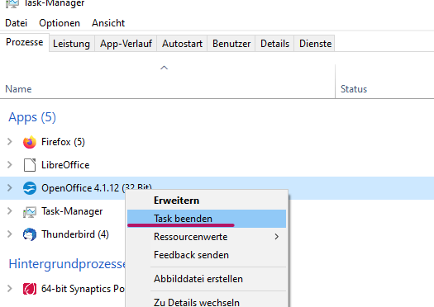Click the OpenOffice 4.1.12 icon
Image resolution: width=434 pixels, height=307 pixels.
(30, 188)
